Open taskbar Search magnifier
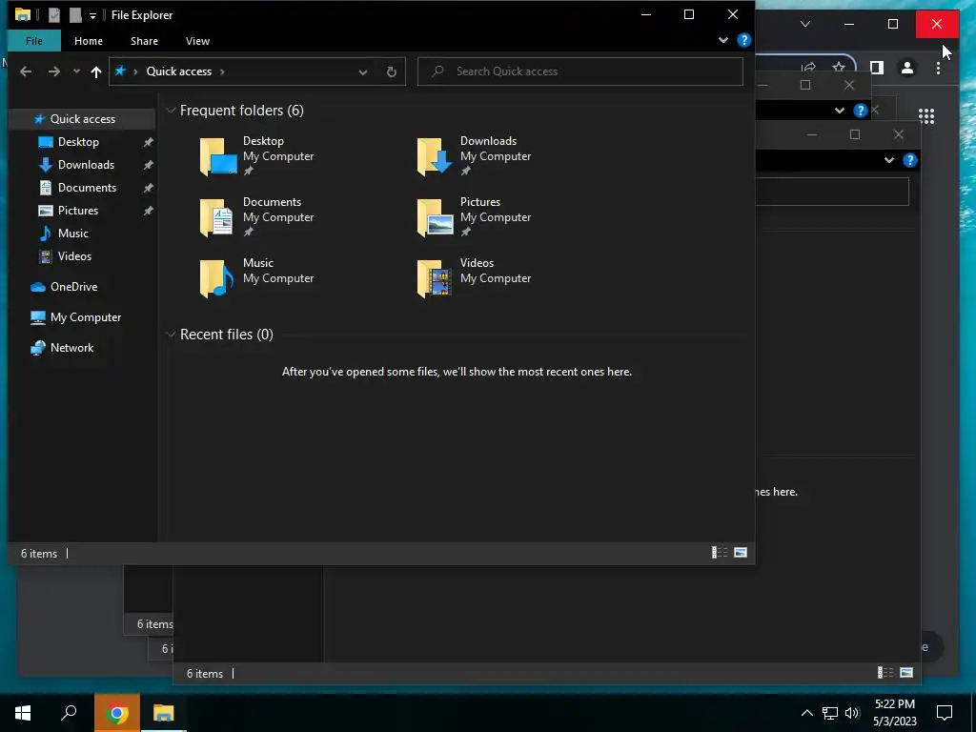 tap(69, 713)
